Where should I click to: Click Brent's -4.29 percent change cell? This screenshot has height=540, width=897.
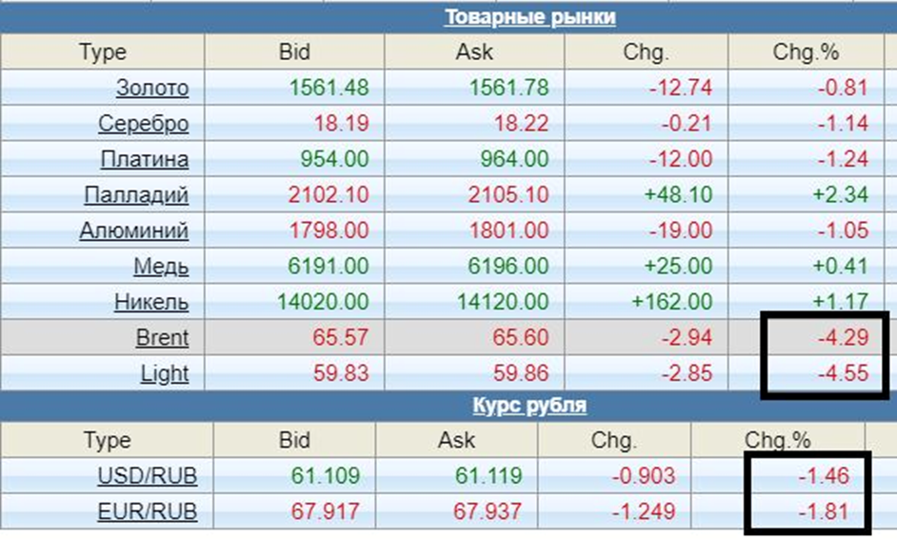[843, 337]
